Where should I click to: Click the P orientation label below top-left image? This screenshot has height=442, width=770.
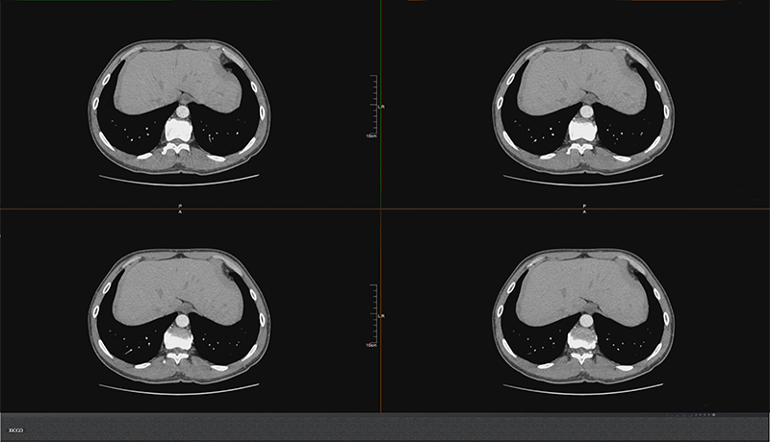point(180,205)
